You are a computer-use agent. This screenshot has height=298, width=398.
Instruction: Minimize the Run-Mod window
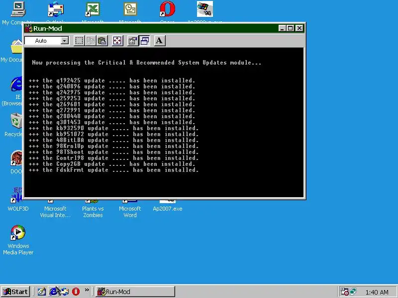282,28
